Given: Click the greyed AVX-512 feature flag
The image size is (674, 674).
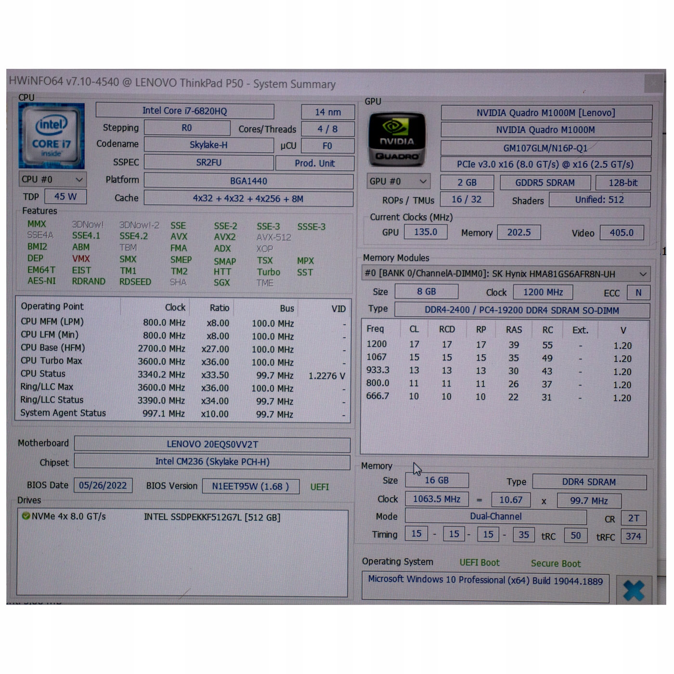Looking at the screenshot, I should coord(274,237).
